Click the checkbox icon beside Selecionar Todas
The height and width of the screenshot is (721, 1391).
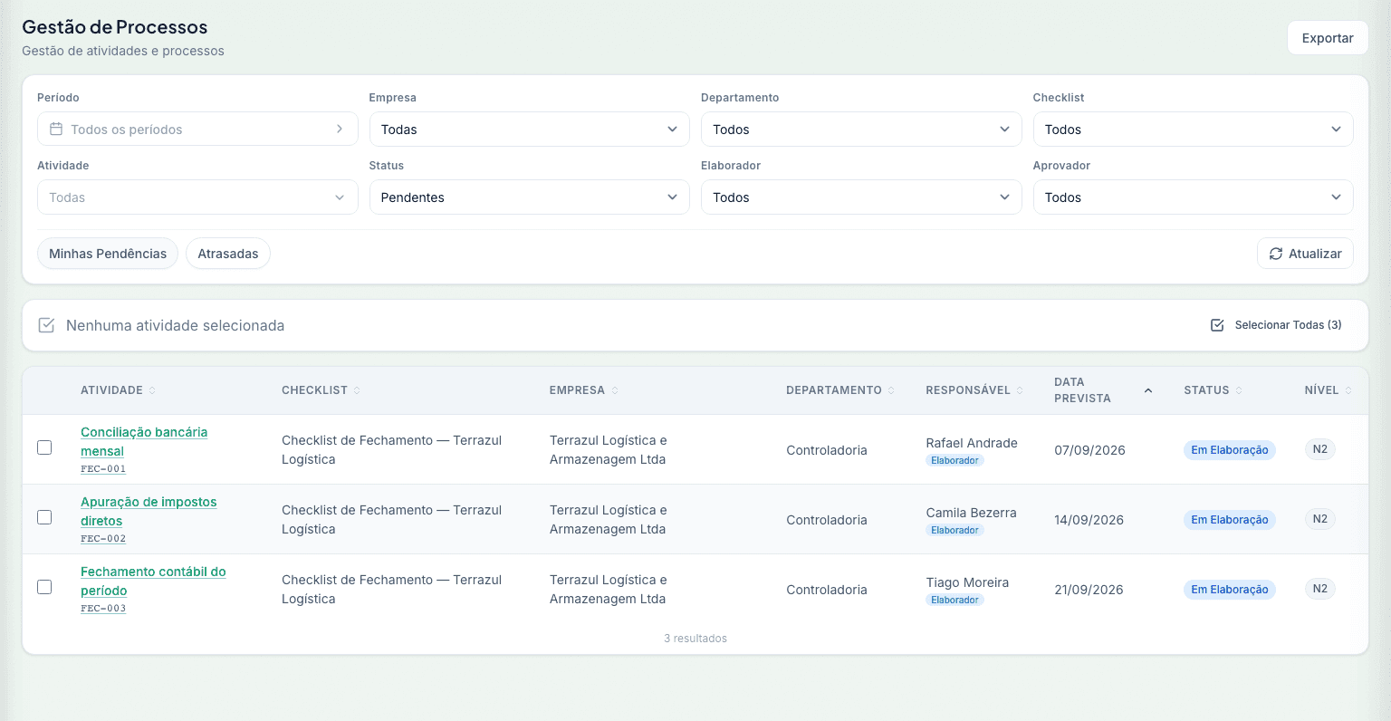[x=1218, y=325]
